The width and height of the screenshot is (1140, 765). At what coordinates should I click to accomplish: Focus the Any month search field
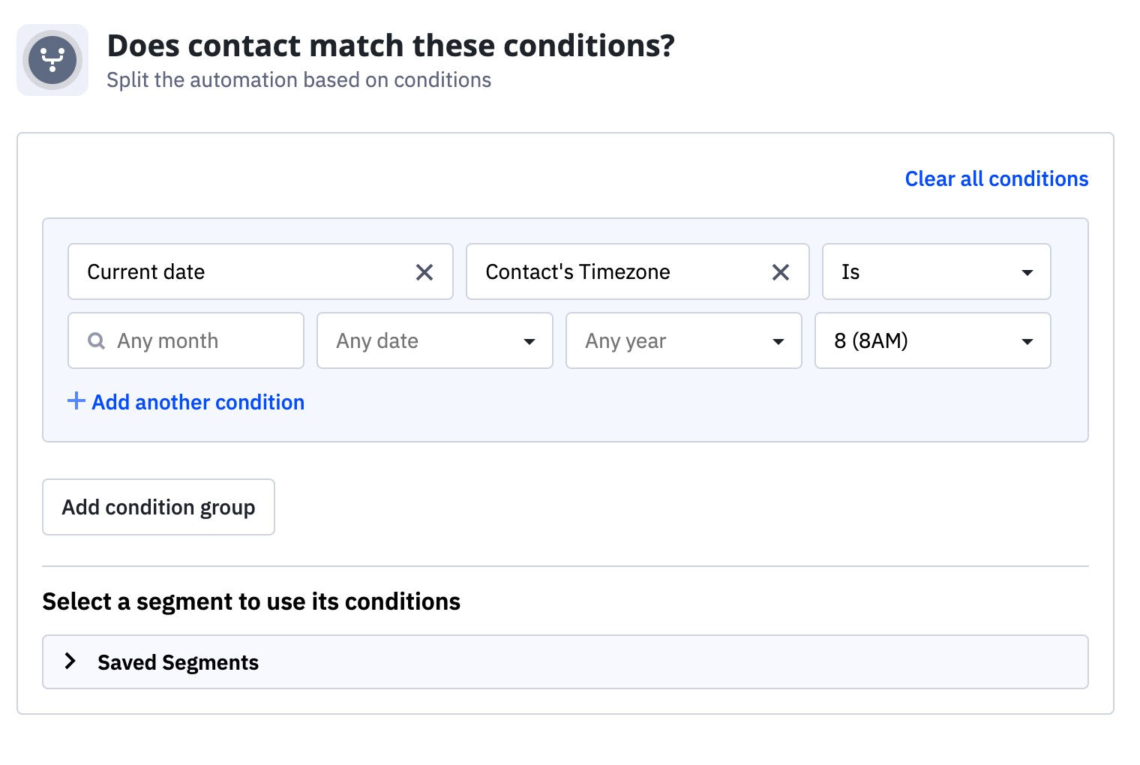click(195, 341)
